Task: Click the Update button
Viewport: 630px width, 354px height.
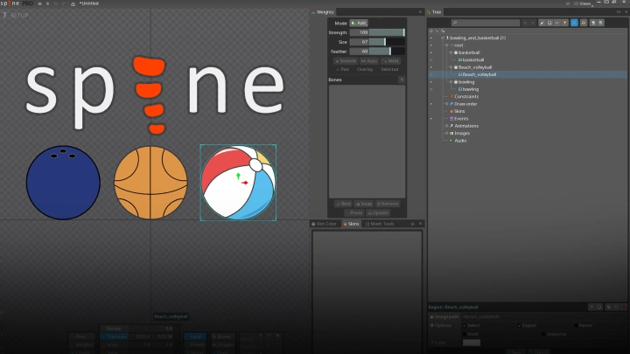Action: [378, 212]
